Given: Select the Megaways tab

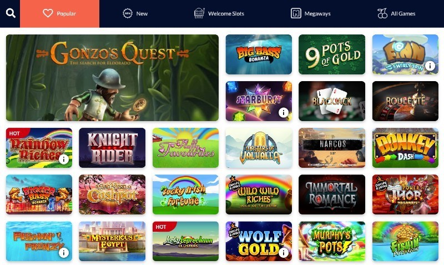Looking at the screenshot, I should point(311,13).
